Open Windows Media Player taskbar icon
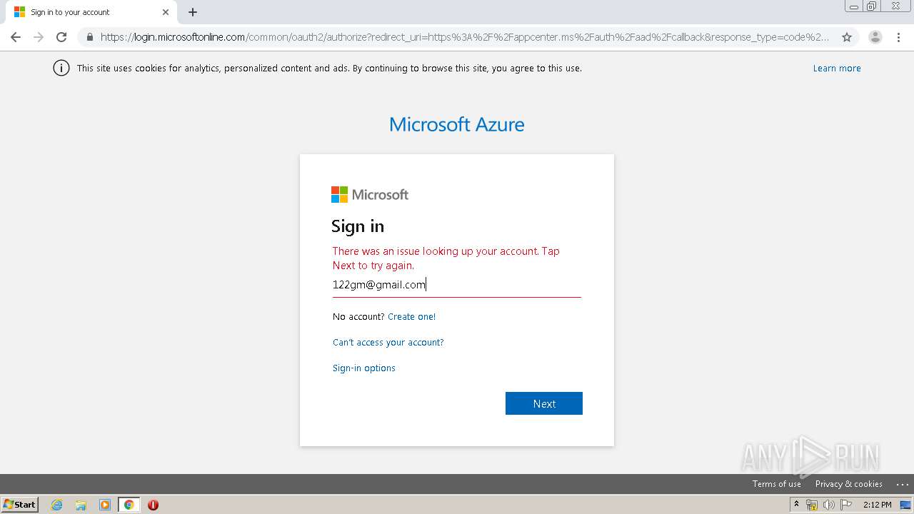 click(105, 505)
